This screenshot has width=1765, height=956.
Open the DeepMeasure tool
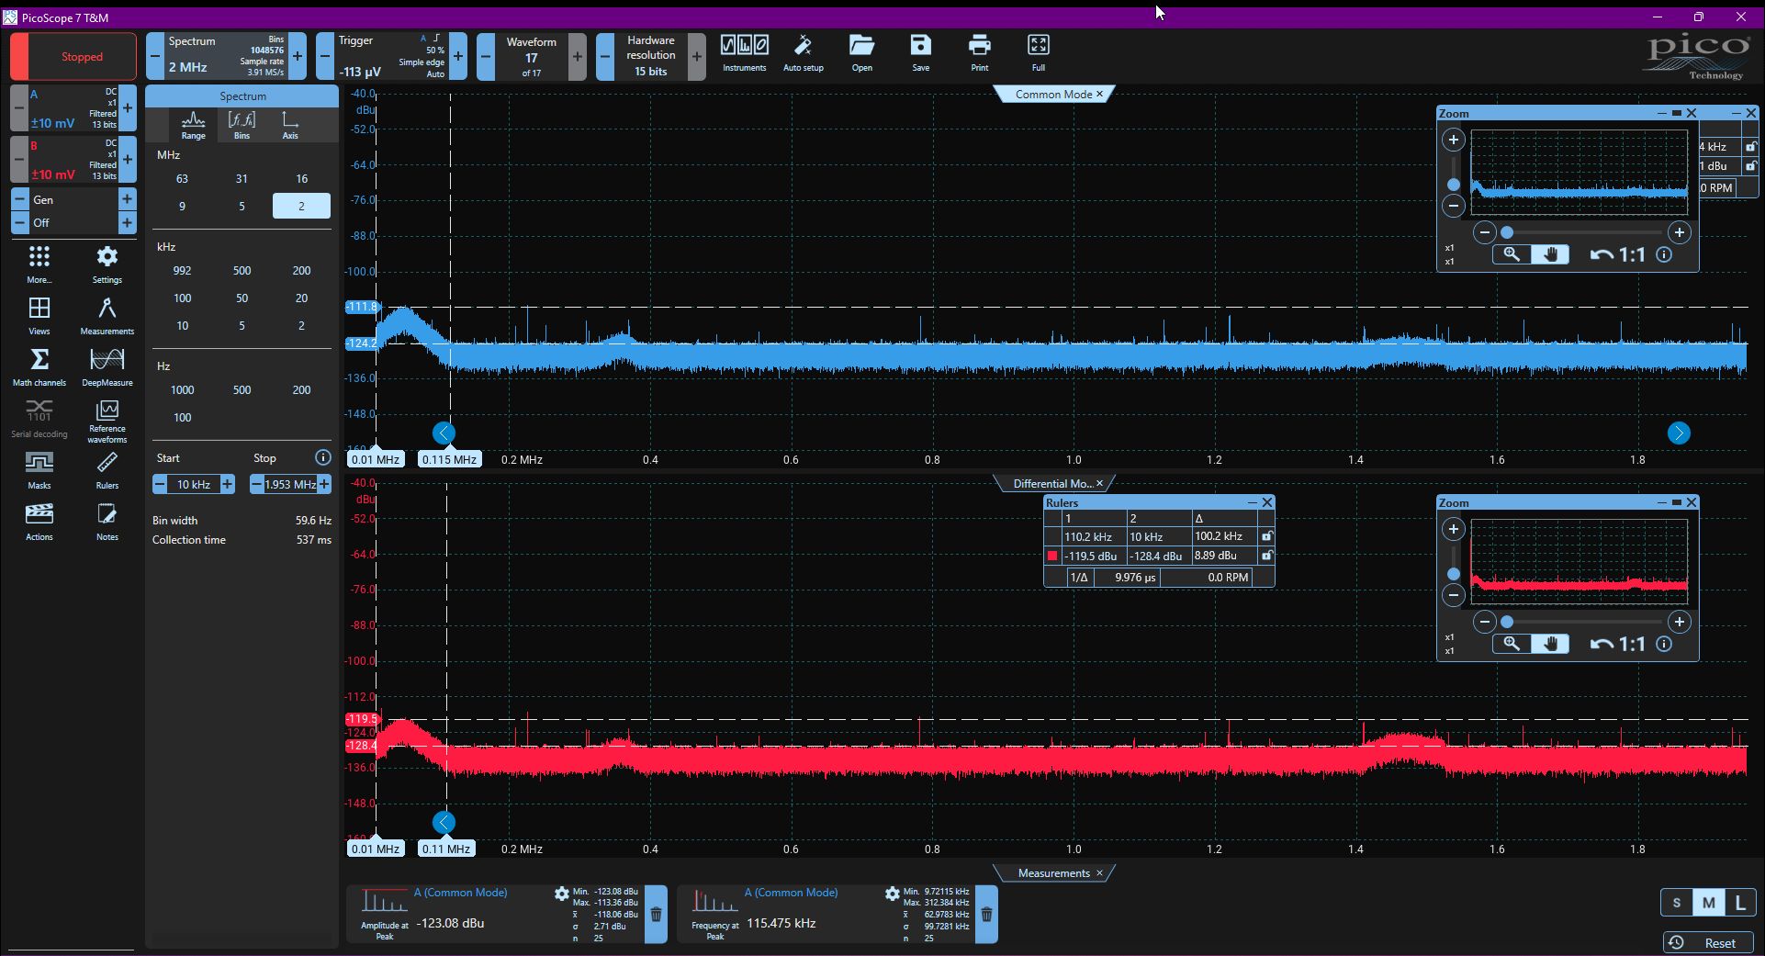point(107,366)
